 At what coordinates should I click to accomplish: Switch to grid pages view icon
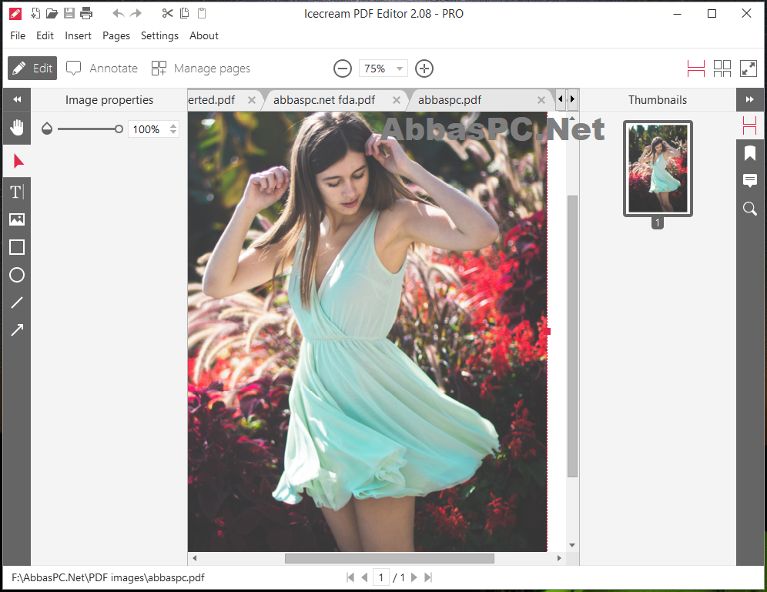(x=722, y=69)
